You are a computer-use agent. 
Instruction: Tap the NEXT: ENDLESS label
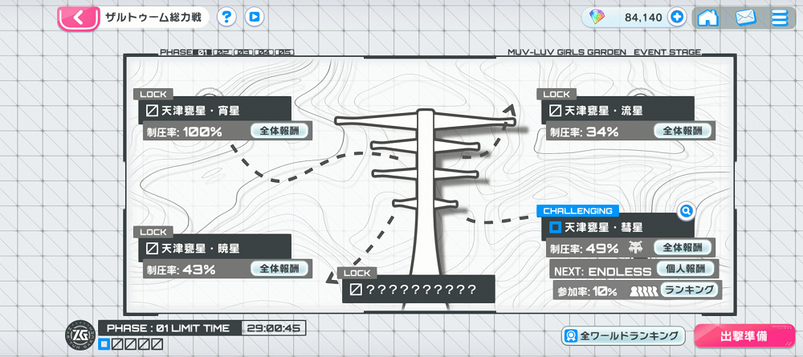tap(602, 272)
